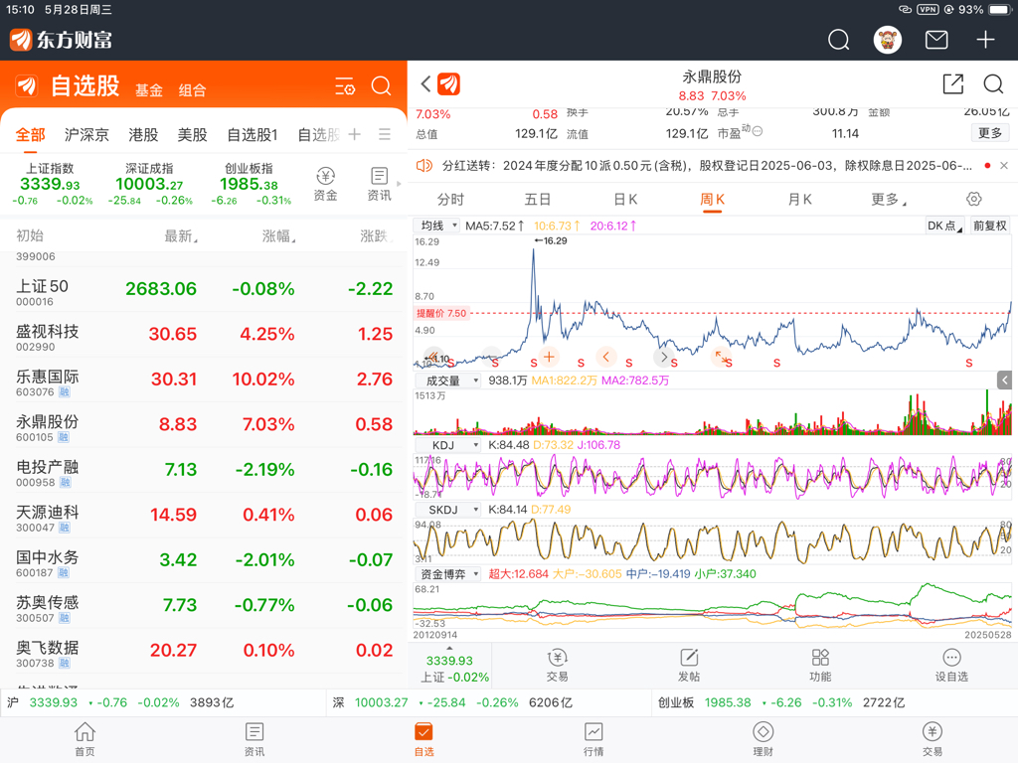Sort list by 最新 column
1018x763 pixels.
181,236
